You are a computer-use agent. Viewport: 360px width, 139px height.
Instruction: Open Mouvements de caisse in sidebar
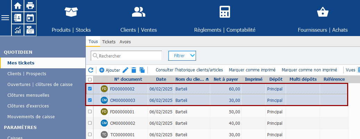point(31,117)
